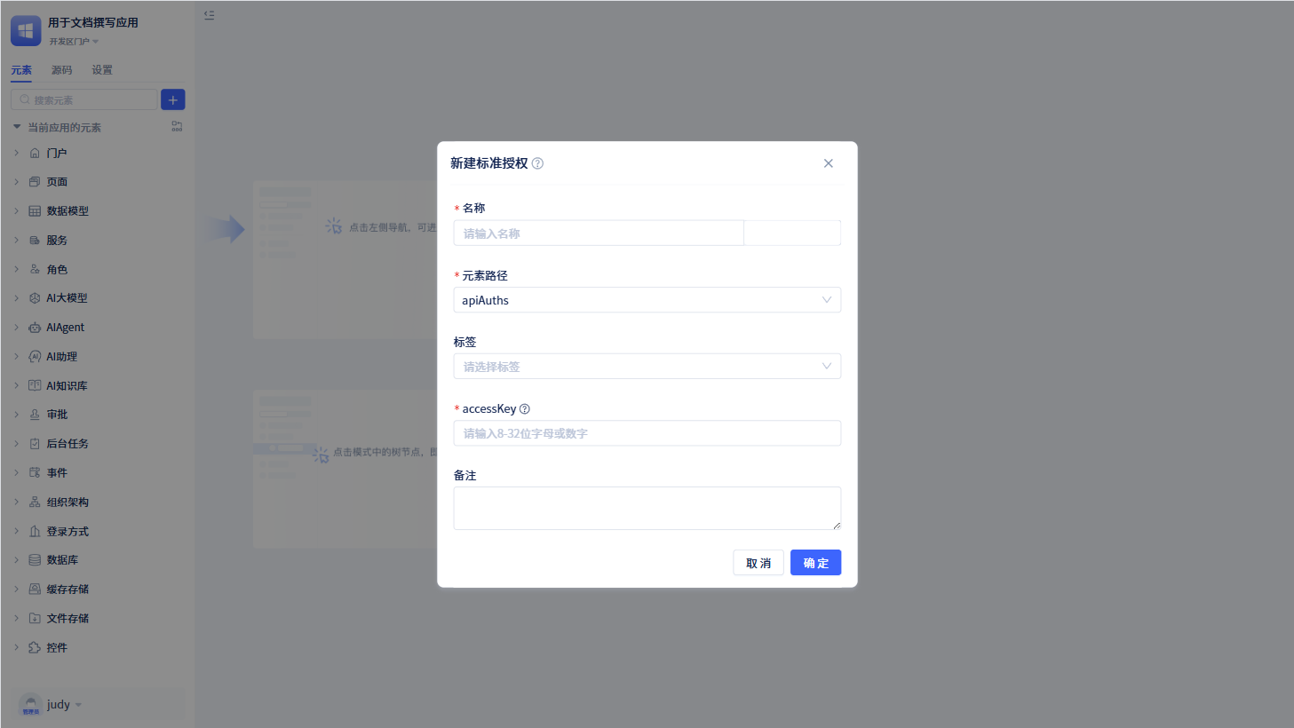This screenshot has width=1294, height=728.
Task: Expand the 数据模型 tree node
Action: coord(17,211)
